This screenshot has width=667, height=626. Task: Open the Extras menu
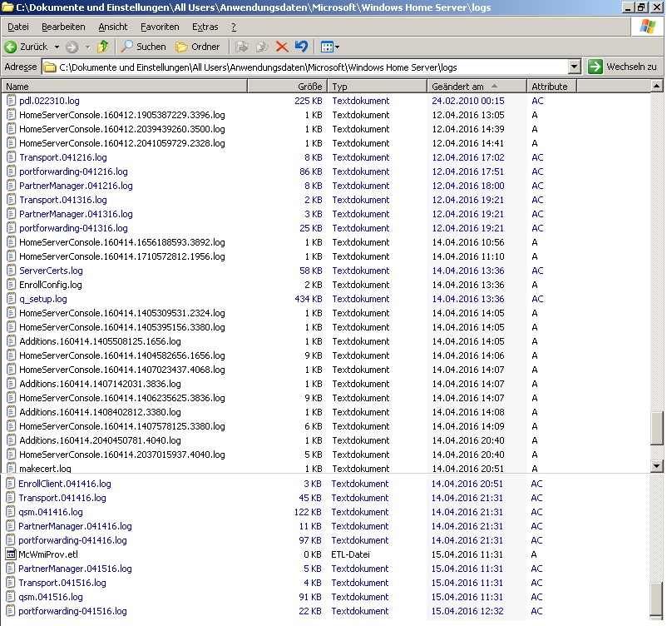[205, 27]
